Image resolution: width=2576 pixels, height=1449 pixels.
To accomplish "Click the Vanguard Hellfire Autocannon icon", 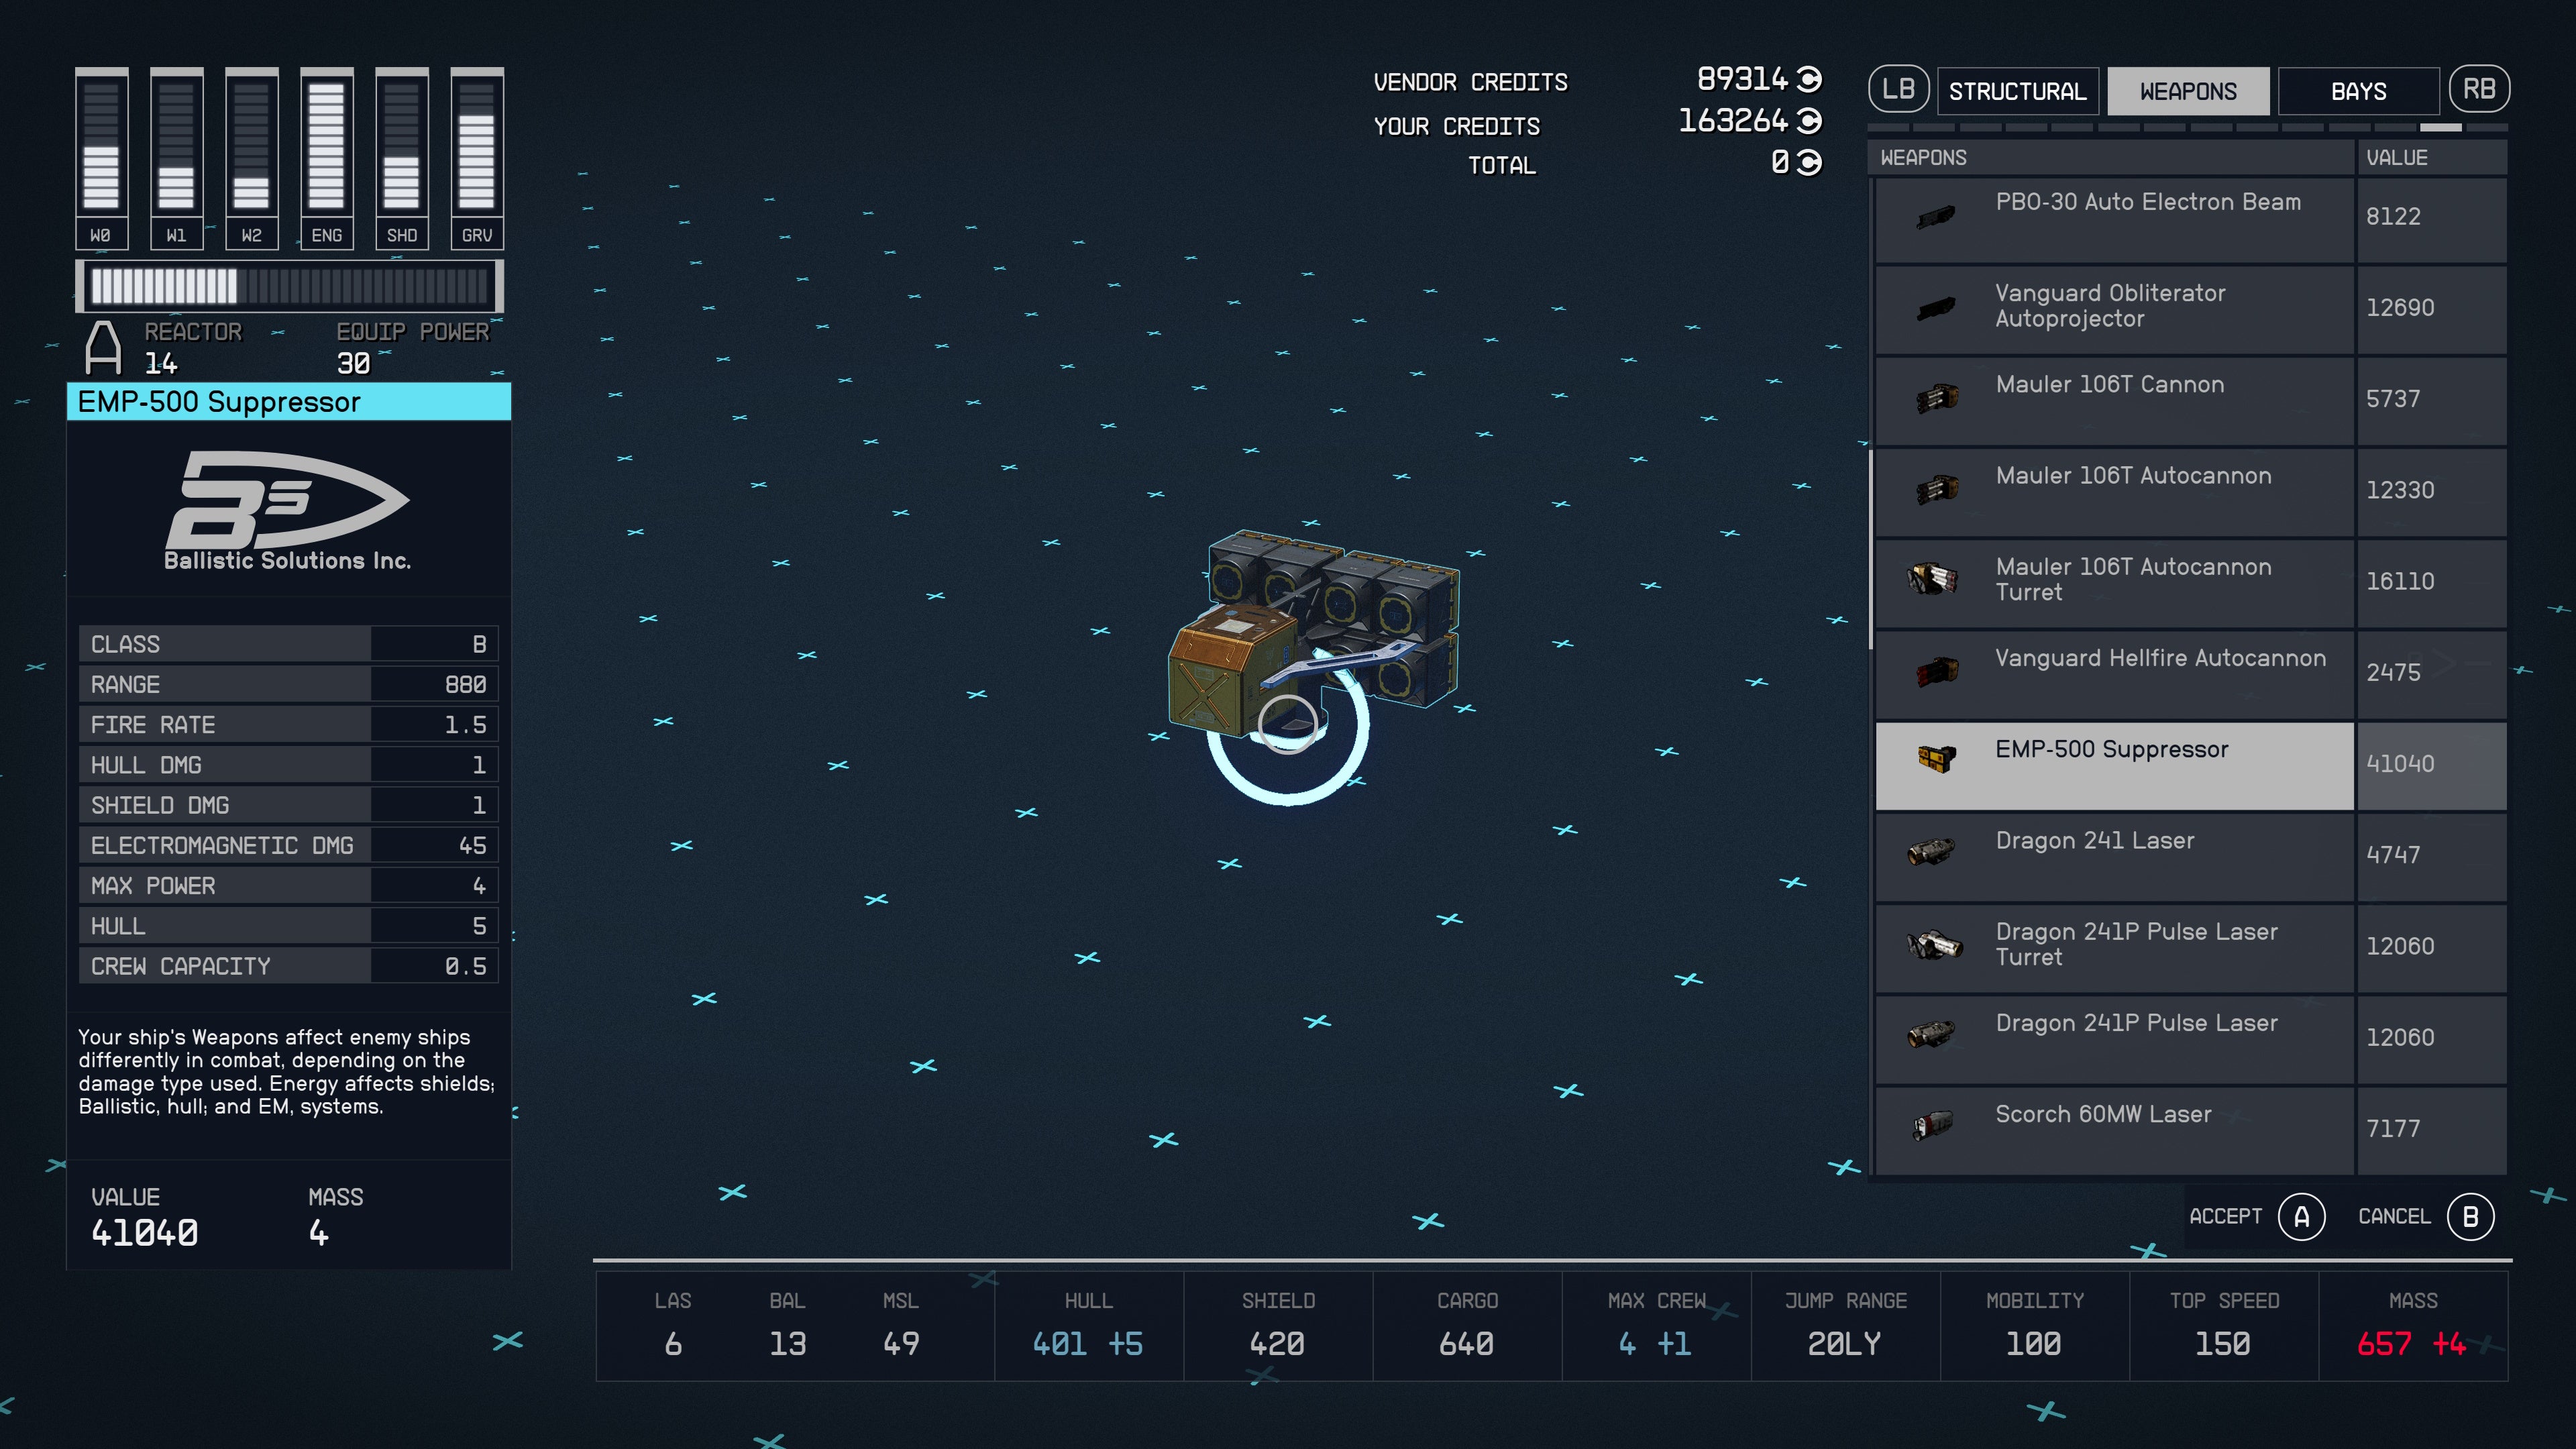I will tap(1936, 670).
